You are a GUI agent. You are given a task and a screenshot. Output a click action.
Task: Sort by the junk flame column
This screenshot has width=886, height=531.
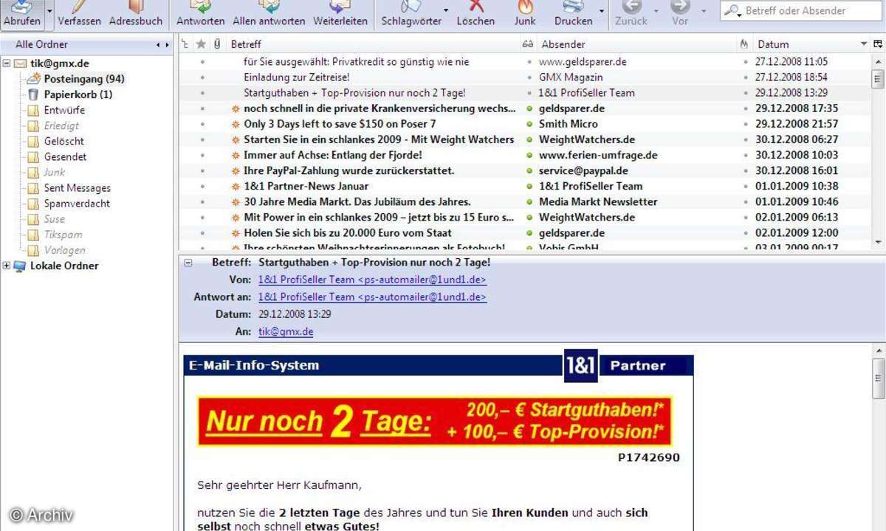[744, 44]
